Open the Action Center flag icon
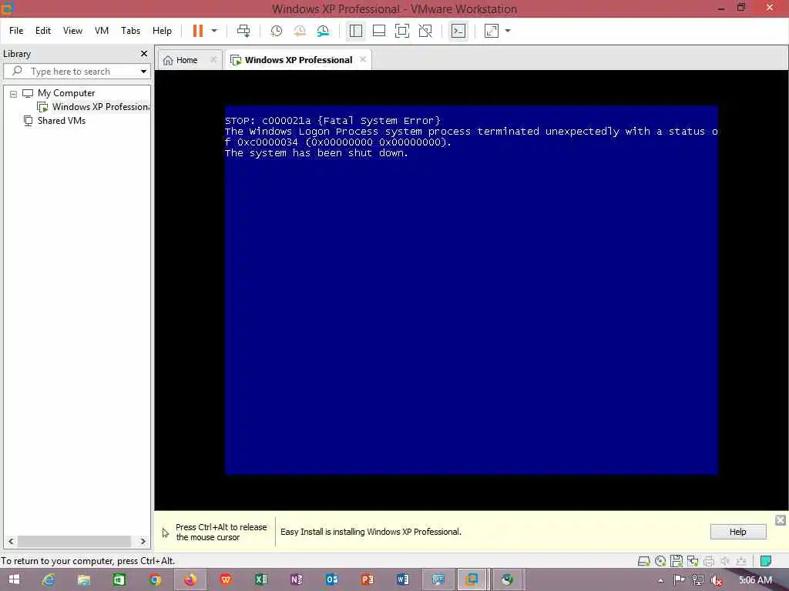789x591 pixels. 678,580
